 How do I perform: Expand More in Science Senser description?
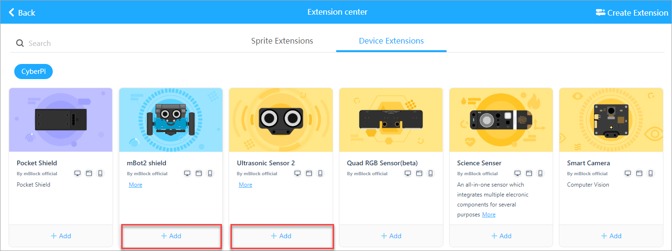pos(489,215)
